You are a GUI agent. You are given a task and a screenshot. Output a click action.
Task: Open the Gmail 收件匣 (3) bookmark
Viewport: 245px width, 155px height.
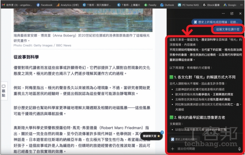[x=17, y=5]
